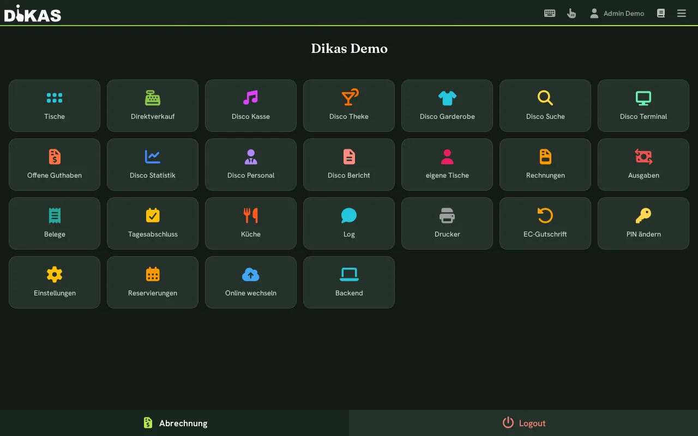Open the Disco Suche magnifier tile

click(545, 106)
